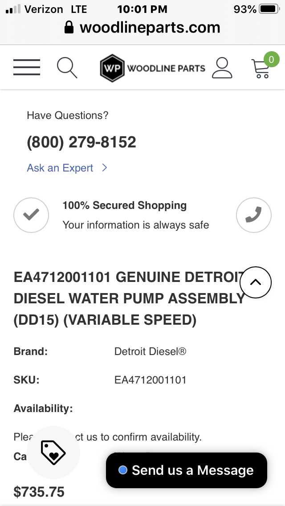Tap the $735.75 price

pyautogui.click(x=39, y=492)
